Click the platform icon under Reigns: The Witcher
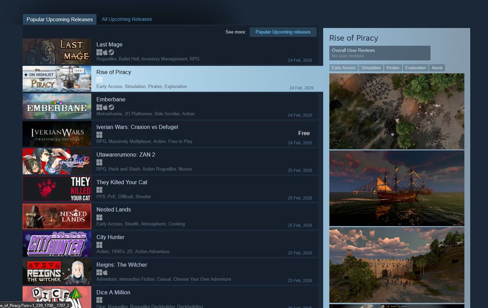 (99, 272)
